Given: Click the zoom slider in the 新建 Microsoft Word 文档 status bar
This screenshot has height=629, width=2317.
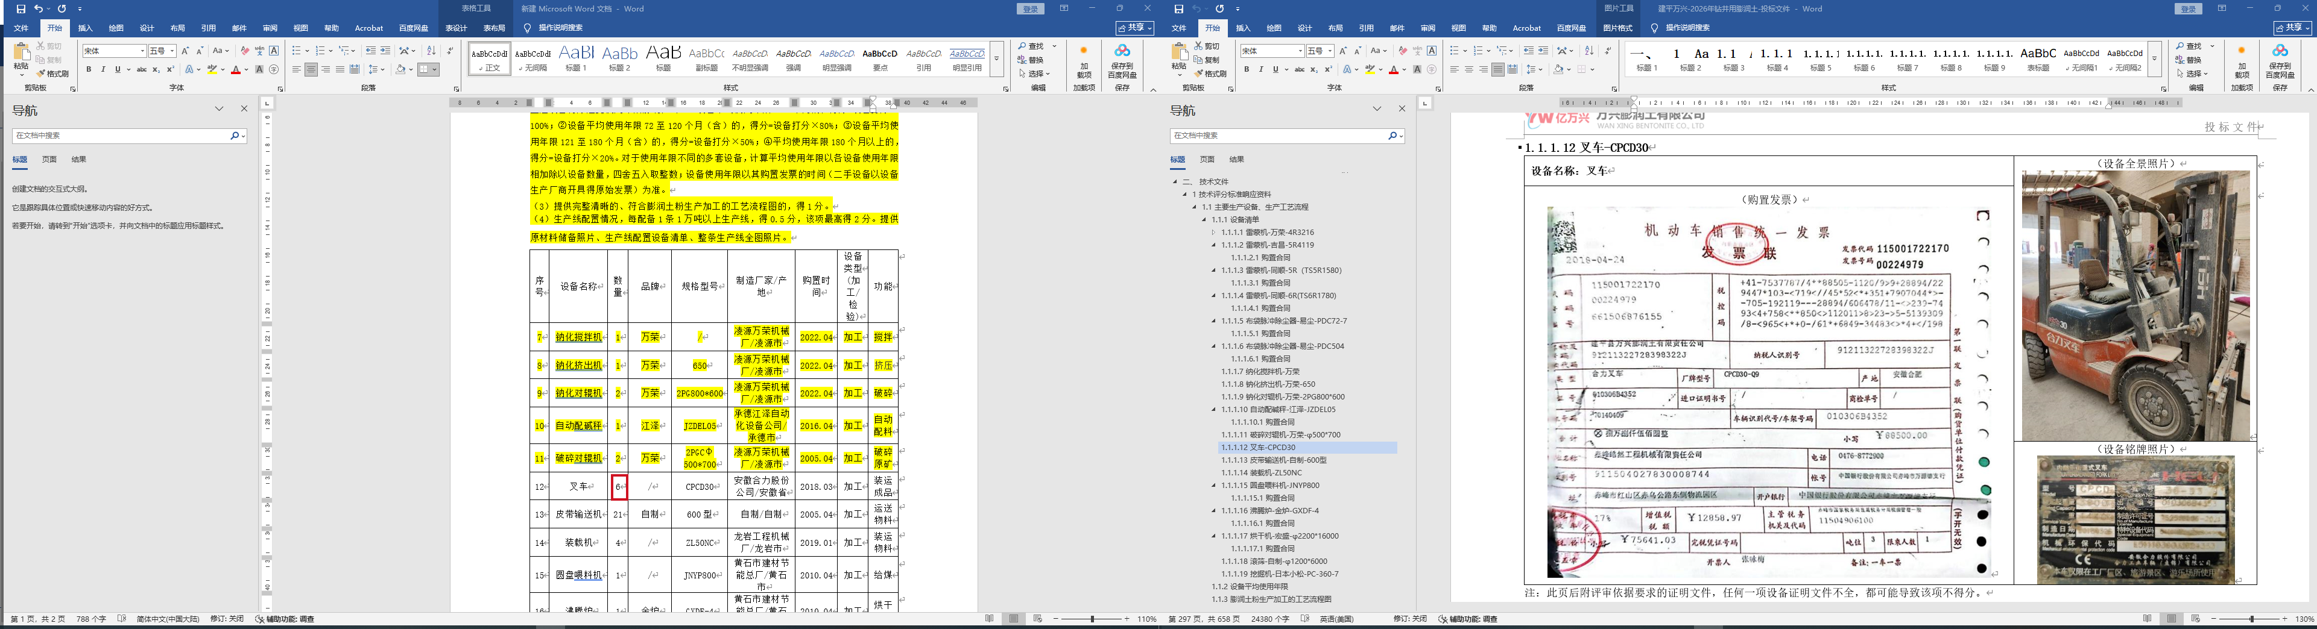Looking at the screenshot, I should (x=1093, y=619).
